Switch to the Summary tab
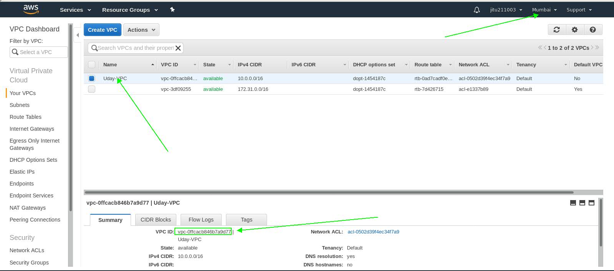 click(110, 220)
